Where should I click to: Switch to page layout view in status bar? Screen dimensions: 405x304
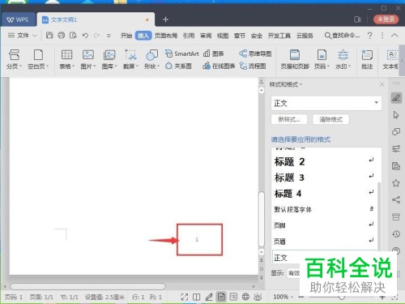coord(221,297)
